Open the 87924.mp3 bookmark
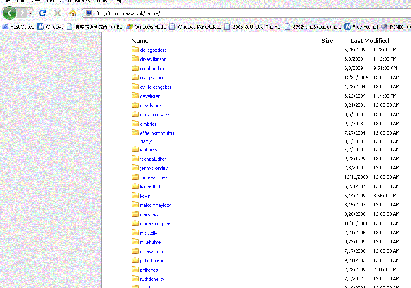411x288 pixels. pos(313,27)
